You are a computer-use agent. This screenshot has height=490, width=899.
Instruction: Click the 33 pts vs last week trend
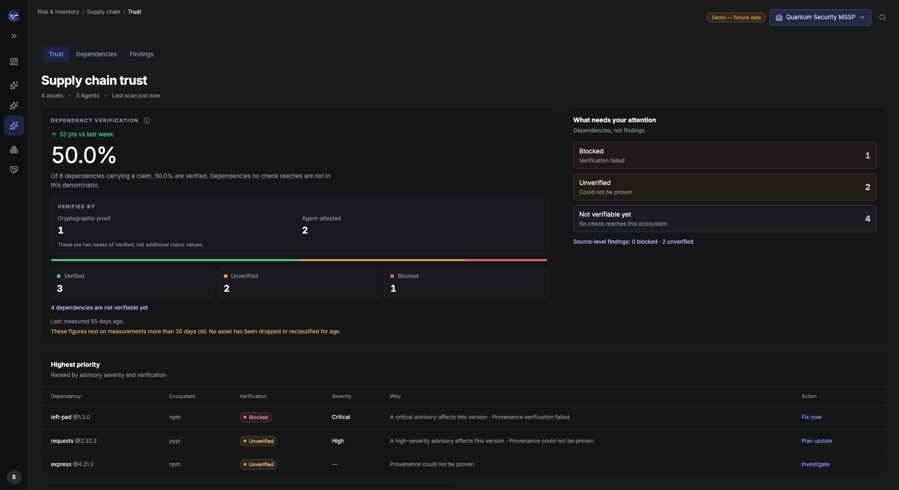coord(82,135)
